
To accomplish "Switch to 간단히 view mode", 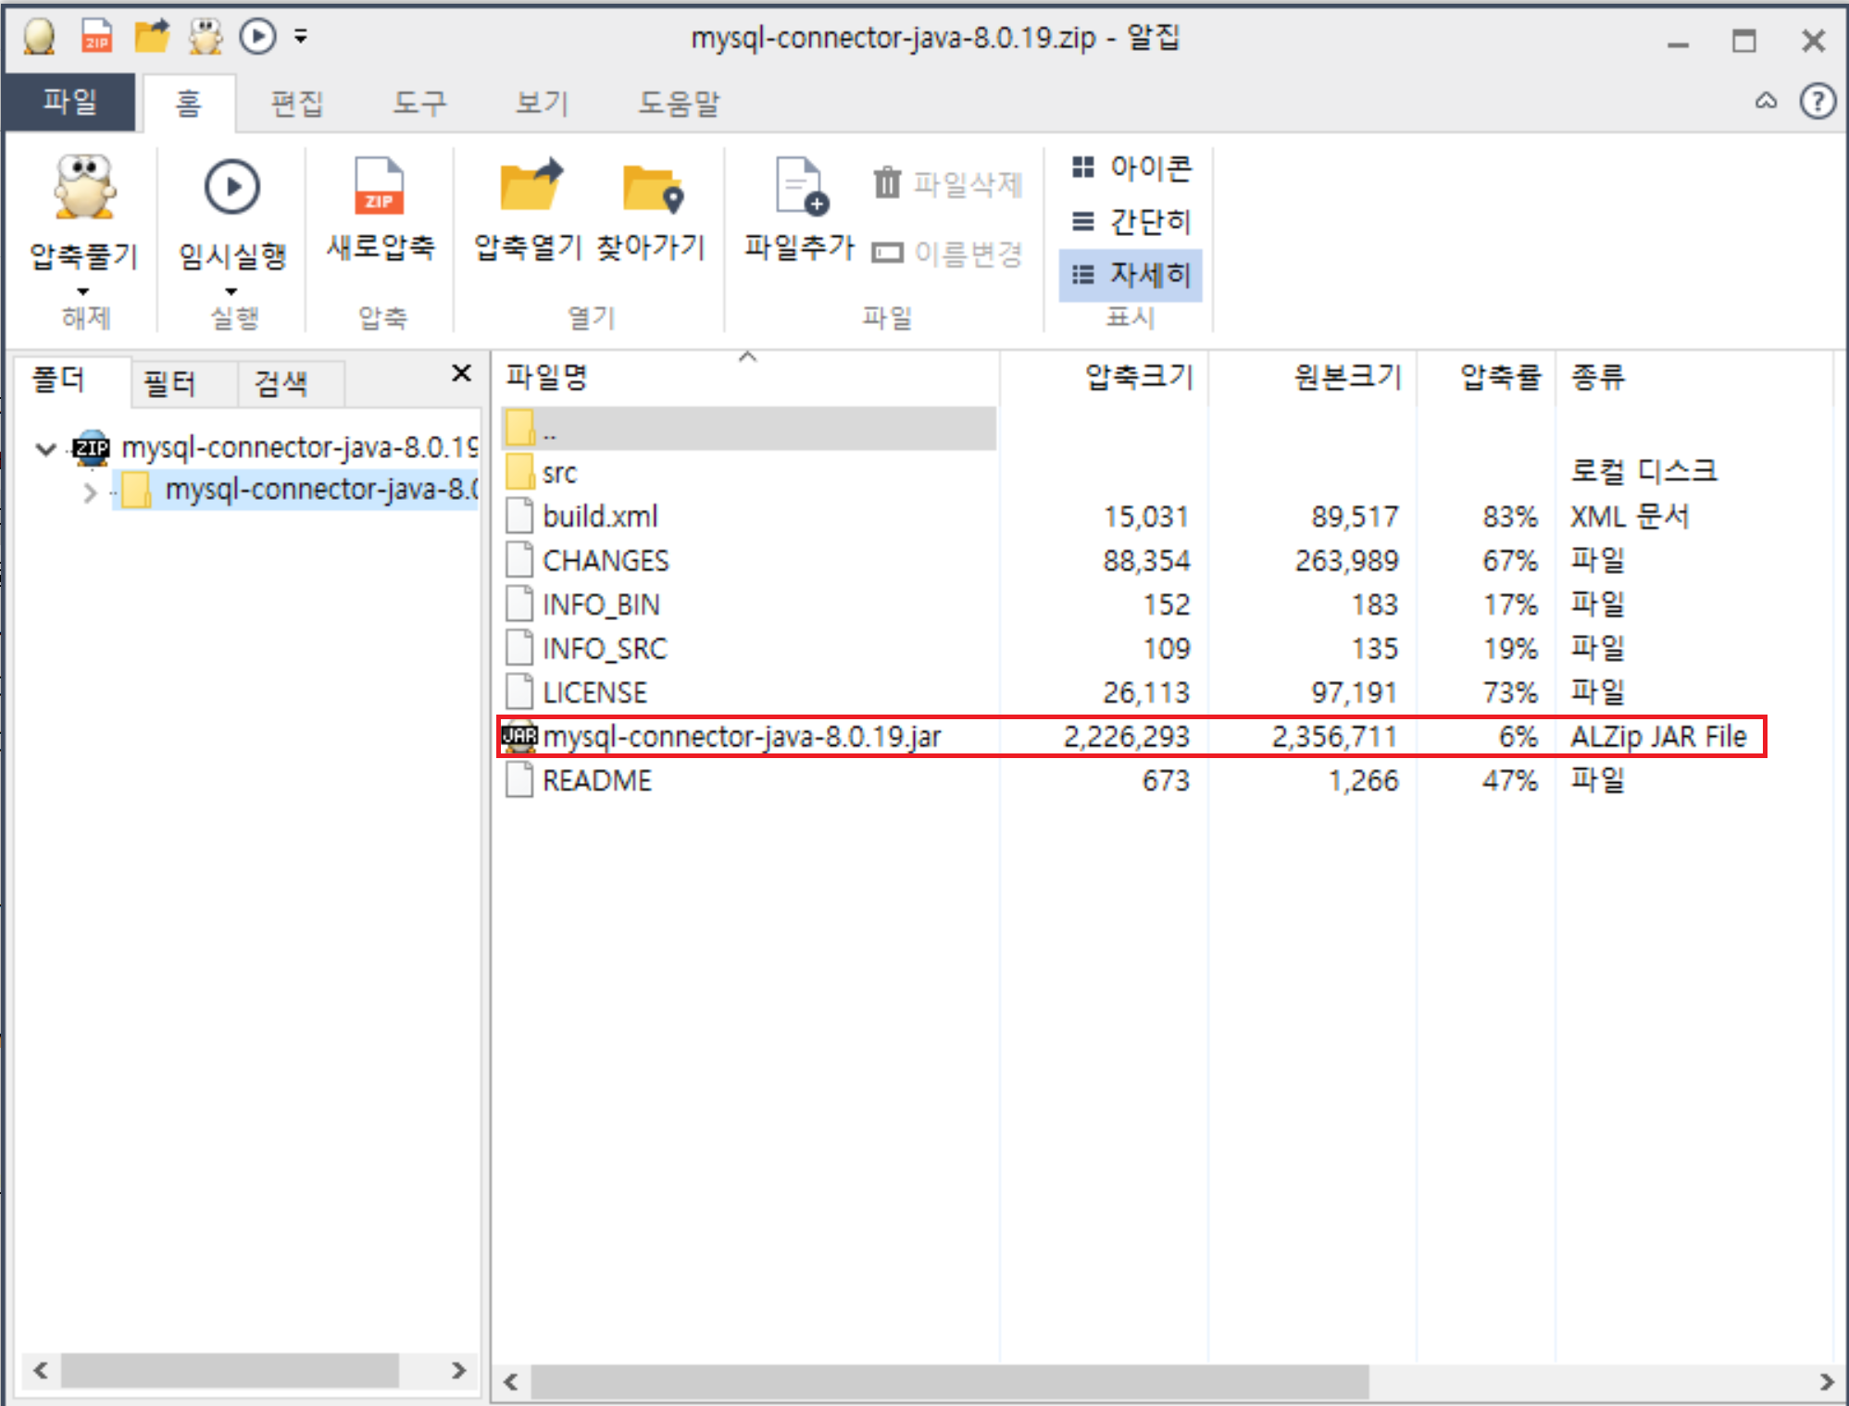I will click(1131, 221).
